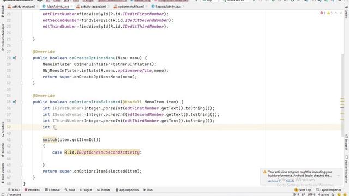
Task: Click the onOptionsItemSelected method name
Action: [x=94, y=102]
